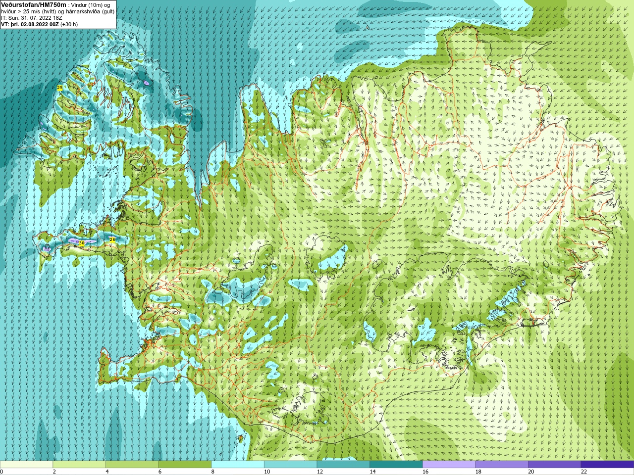
Task: Click the 18–20 m/s purple legend swatch
Action: coord(502,465)
